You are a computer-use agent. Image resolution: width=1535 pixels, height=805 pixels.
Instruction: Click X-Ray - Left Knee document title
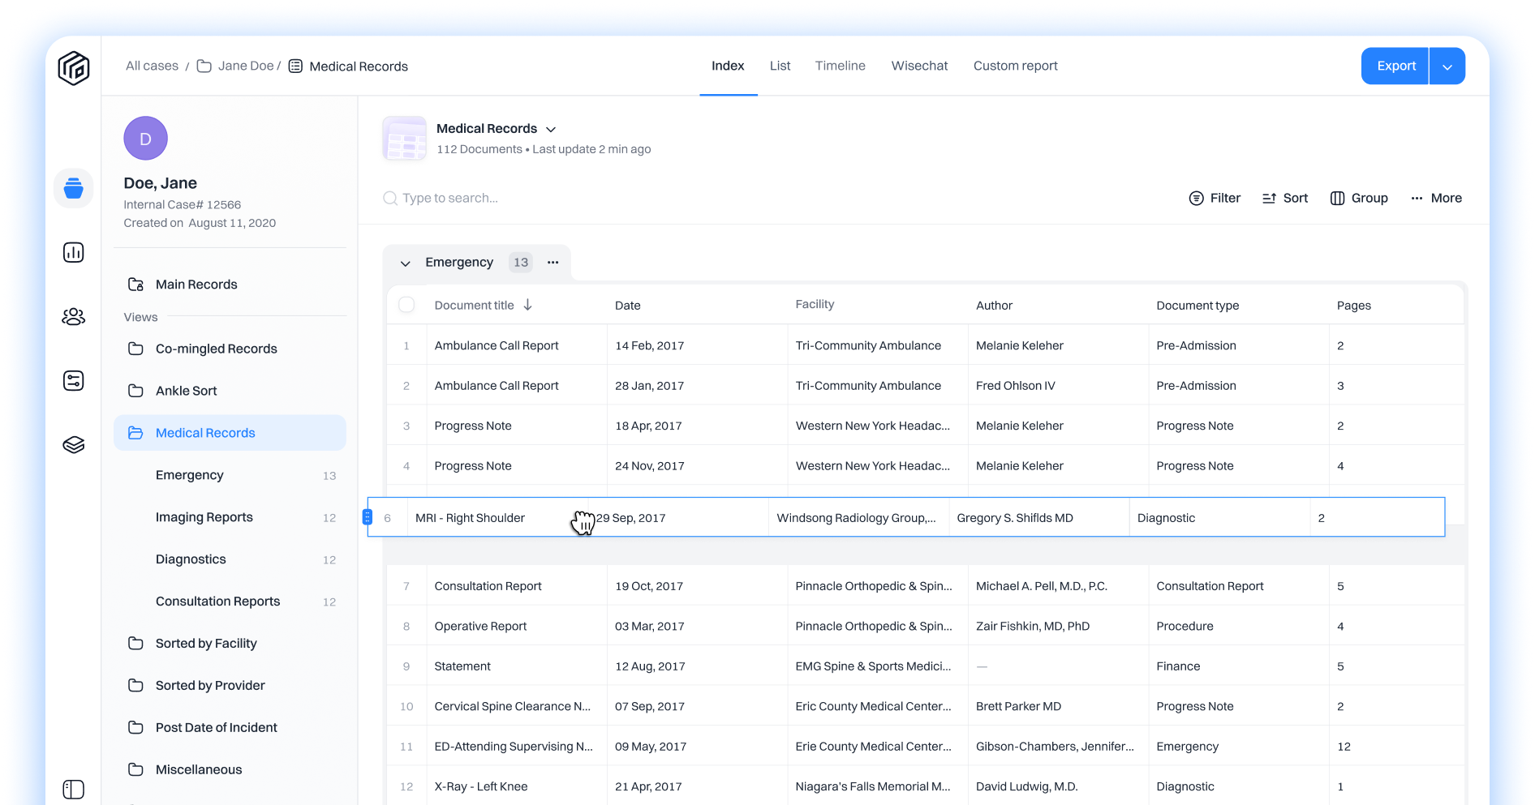pos(481,786)
